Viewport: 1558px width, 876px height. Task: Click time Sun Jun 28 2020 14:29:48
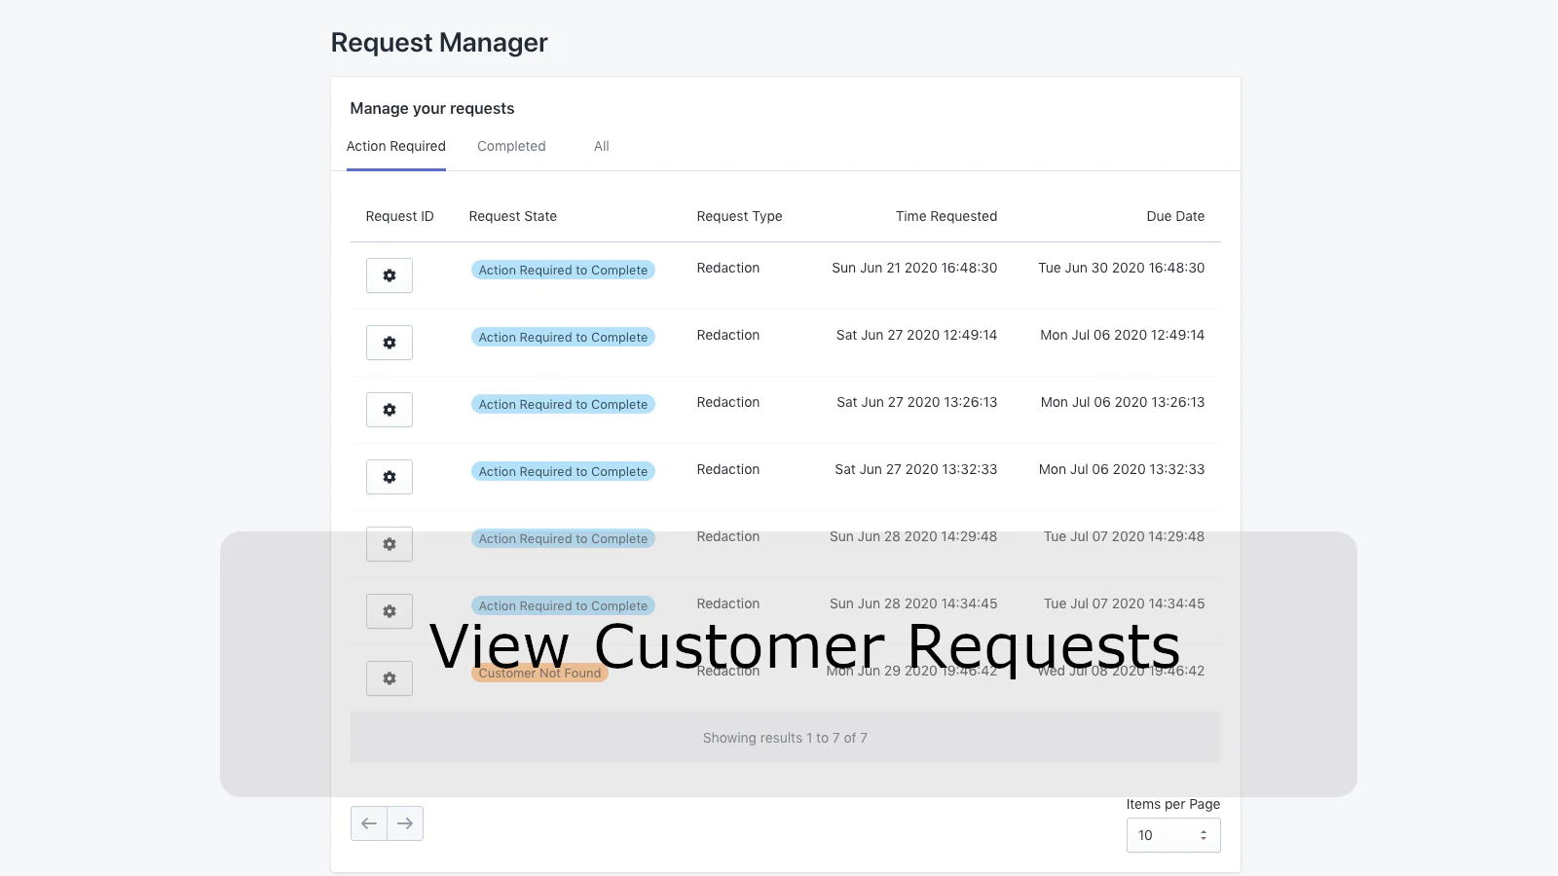[x=913, y=536]
